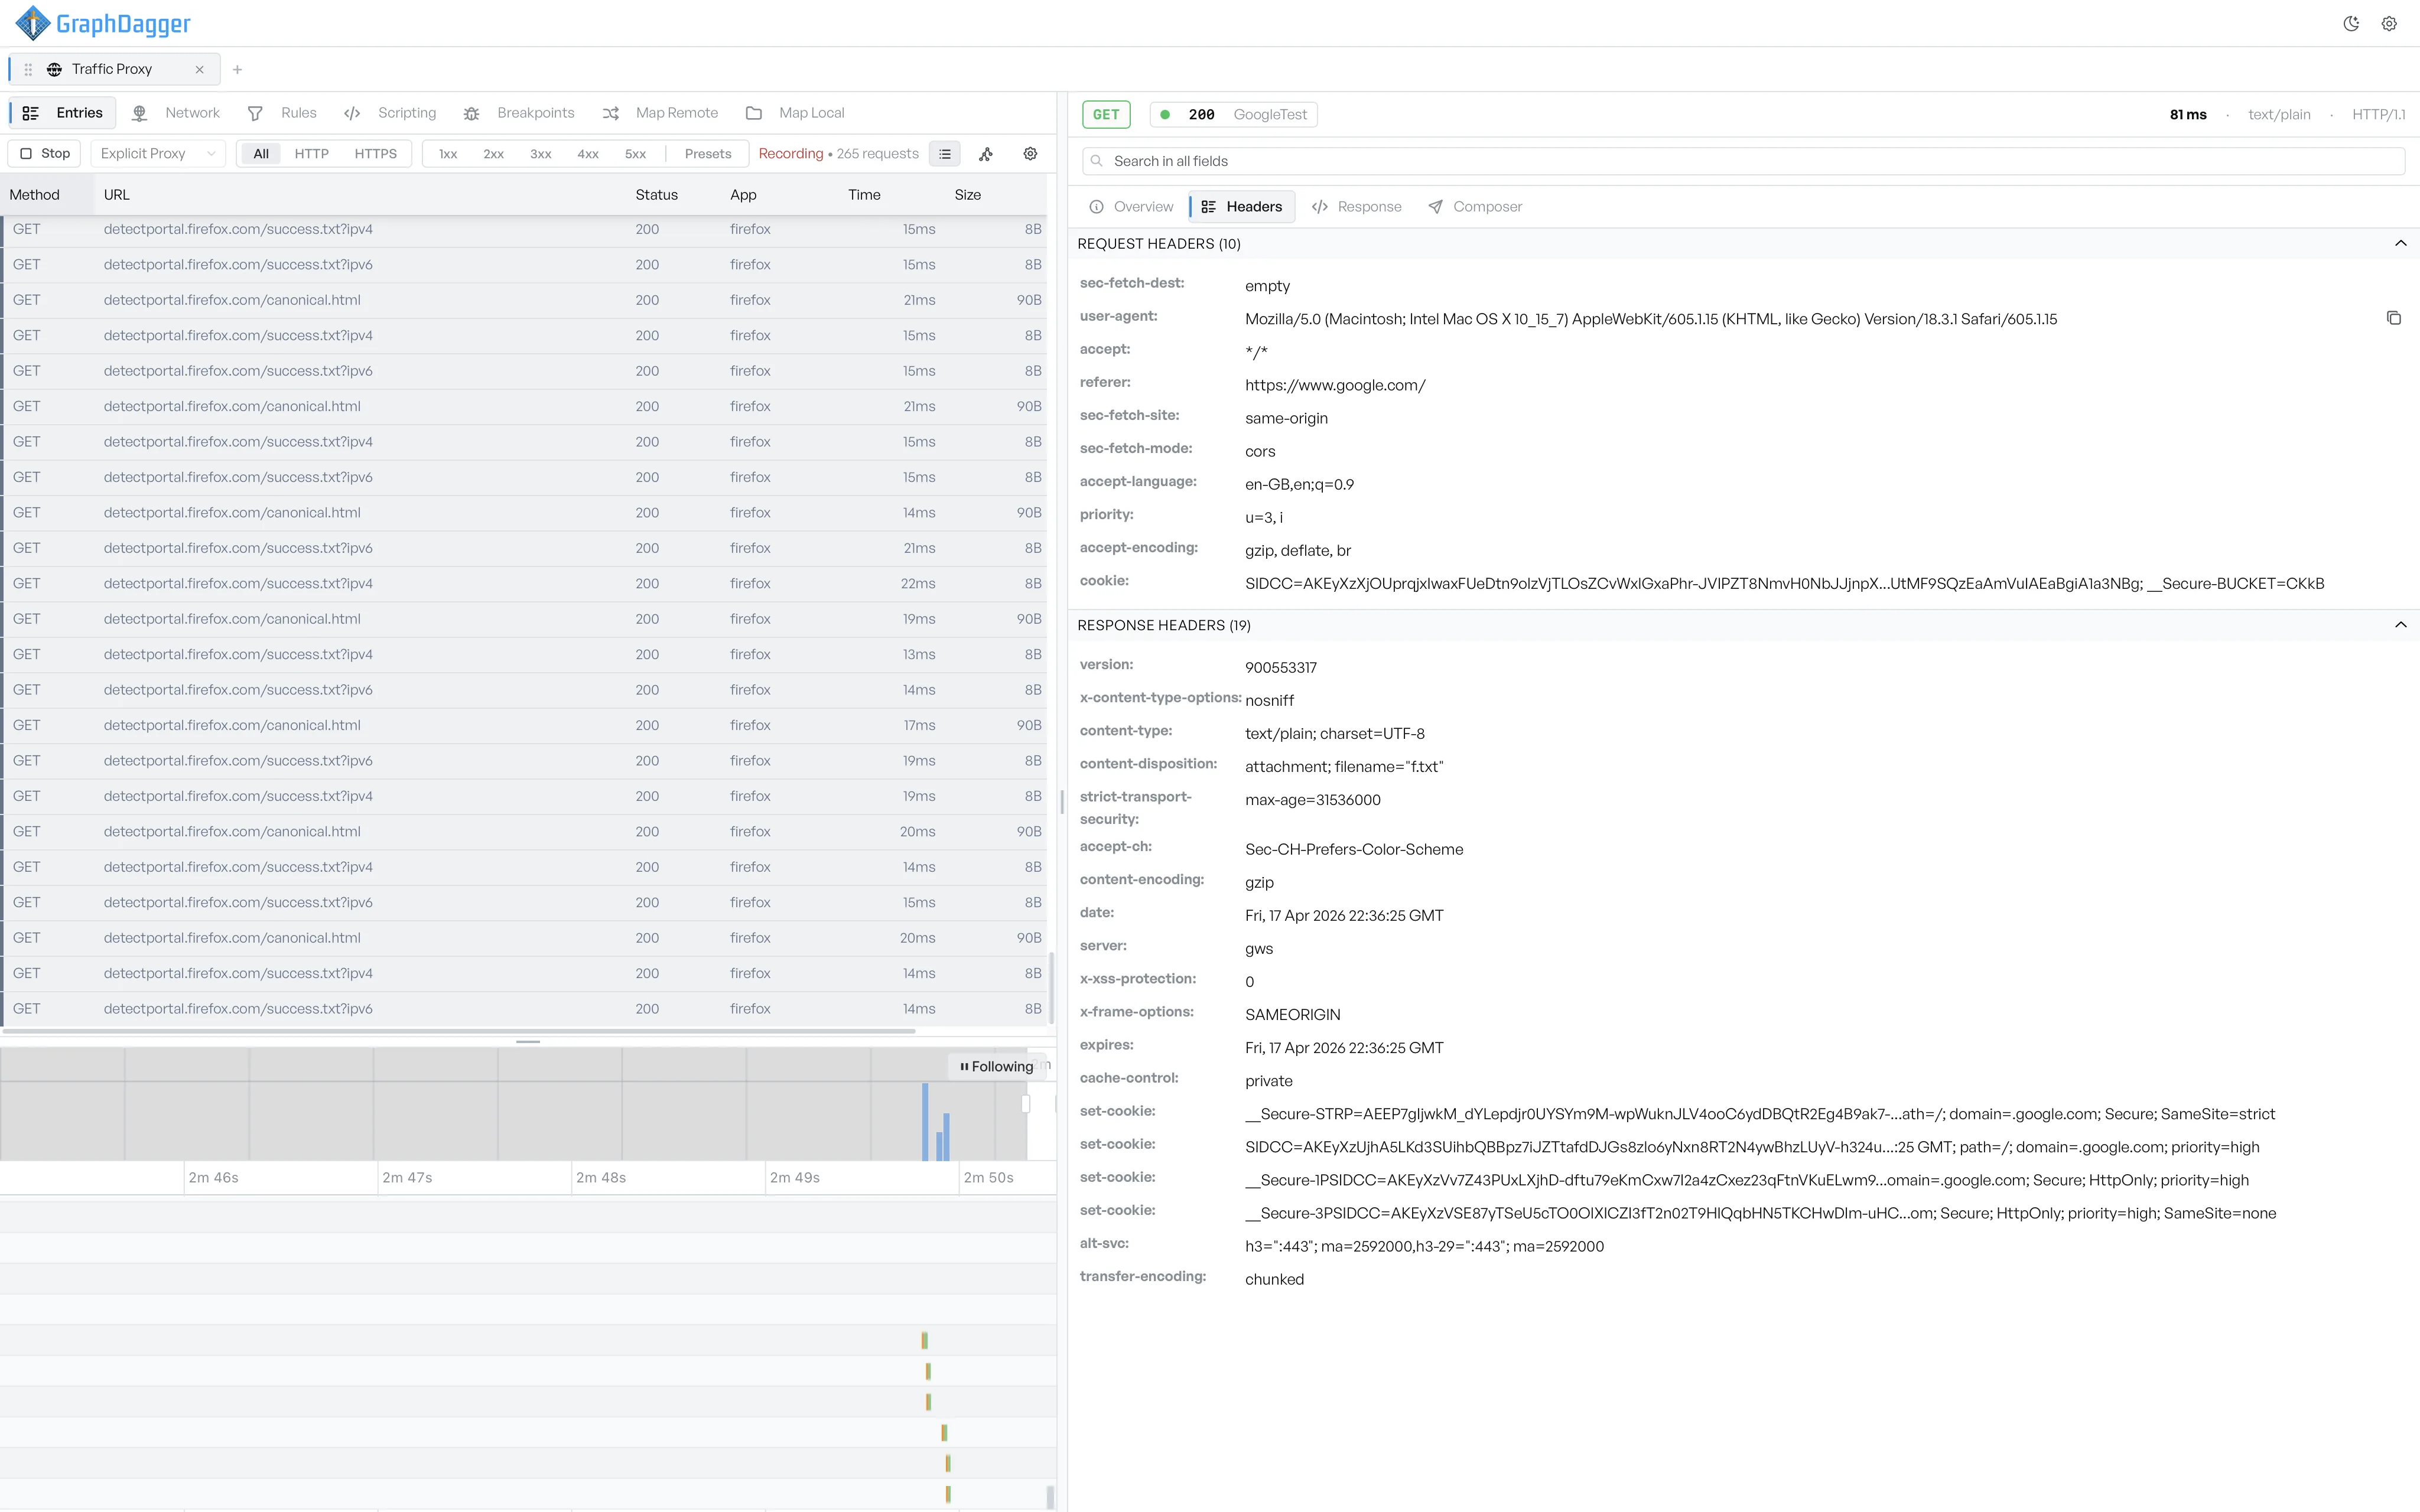Click the 2m 49s timeline marker
The height and width of the screenshot is (1512, 2420).
(x=795, y=1178)
